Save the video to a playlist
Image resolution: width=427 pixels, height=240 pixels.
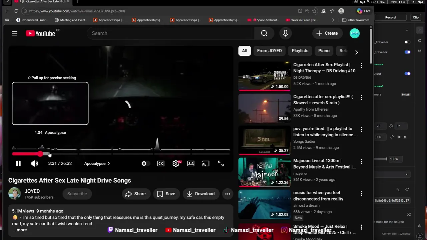(166, 194)
